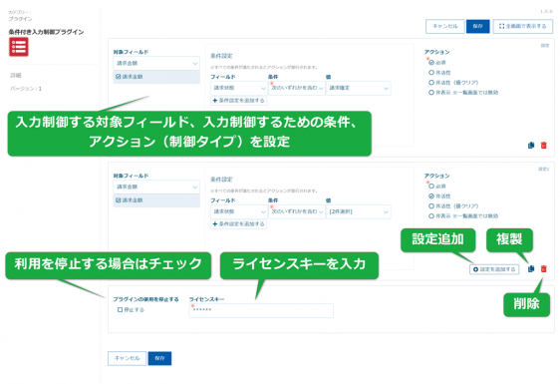Screen dimensions: 560x384
Task: Click plus icon to add condition in second block
Action: point(215,224)
